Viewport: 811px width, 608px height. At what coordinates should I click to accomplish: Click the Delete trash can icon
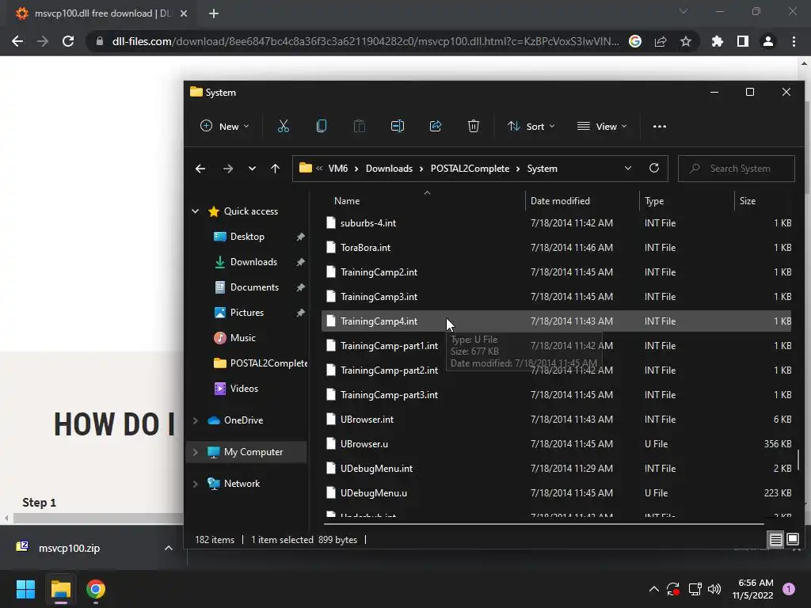(x=474, y=126)
